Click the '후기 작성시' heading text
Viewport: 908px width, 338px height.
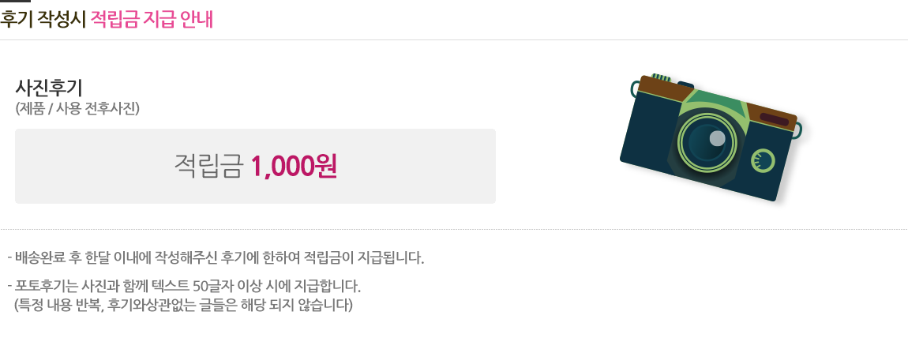click(43, 19)
